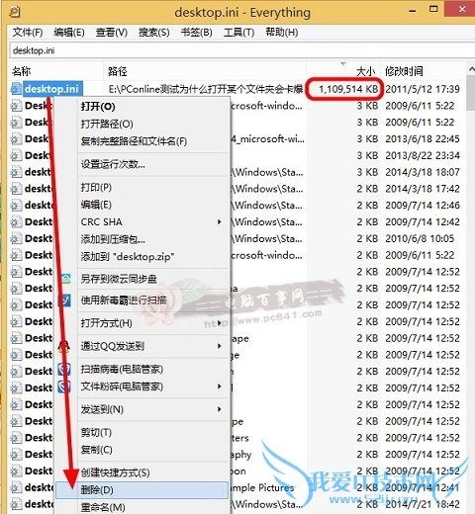
Task: Click the 电脑管家 icon beside 文件粉碎
Action: pyautogui.click(x=64, y=386)
